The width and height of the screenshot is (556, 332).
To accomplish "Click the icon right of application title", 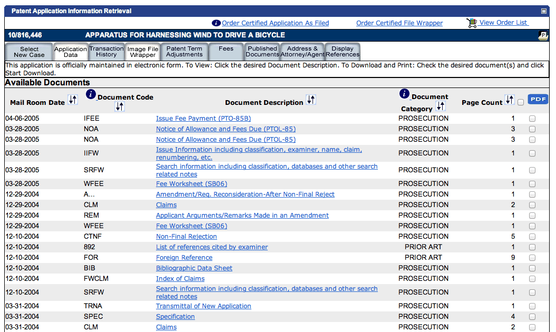I will pos(542,35).
